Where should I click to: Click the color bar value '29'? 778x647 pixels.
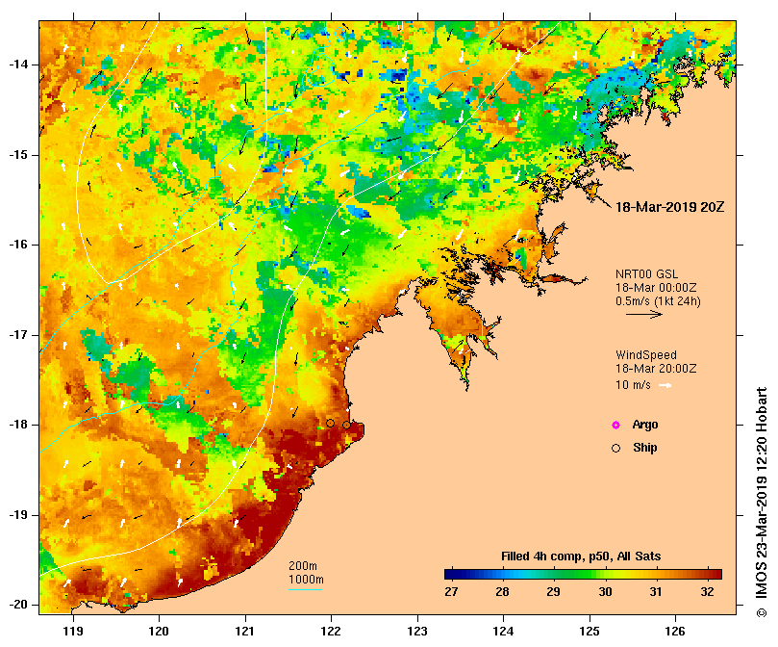pyautogui.click(x=554, y=592)
